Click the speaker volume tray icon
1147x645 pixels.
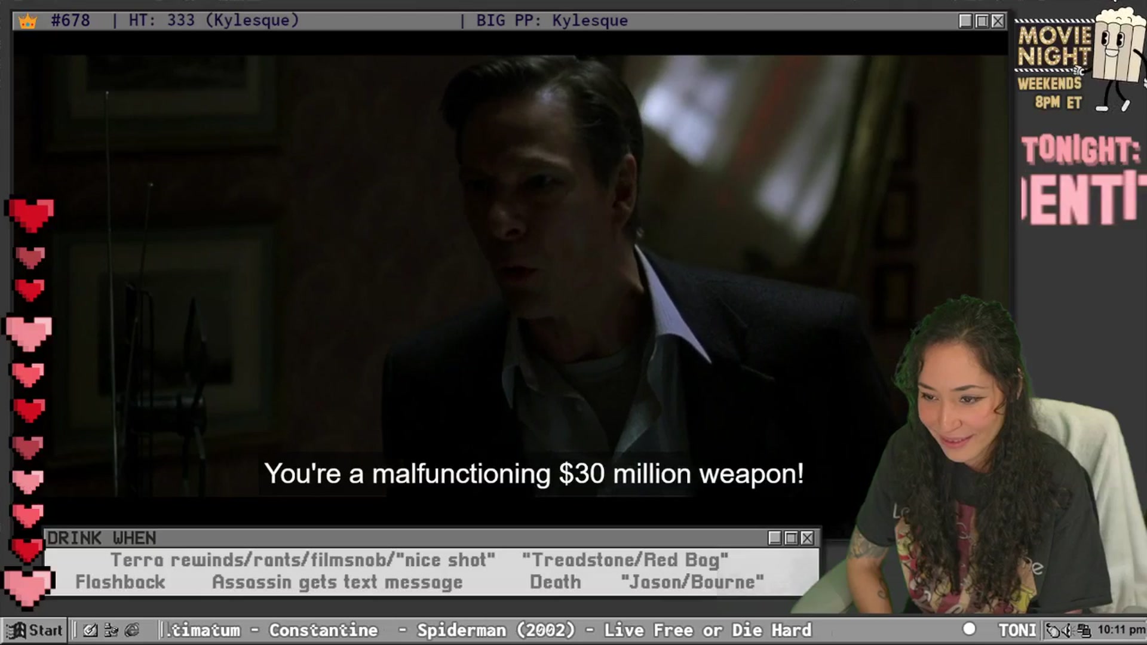click(x=1068, y=631)
